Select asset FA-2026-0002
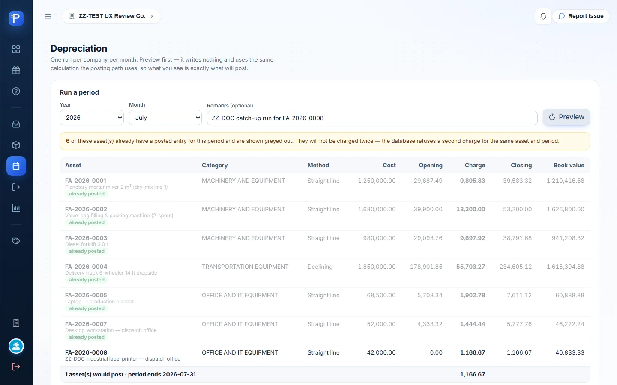This screenshot has width=617, height=385. click(86, 209)
